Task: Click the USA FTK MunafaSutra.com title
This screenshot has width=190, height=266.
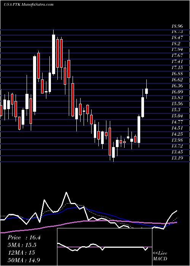Action: (28, 4)
